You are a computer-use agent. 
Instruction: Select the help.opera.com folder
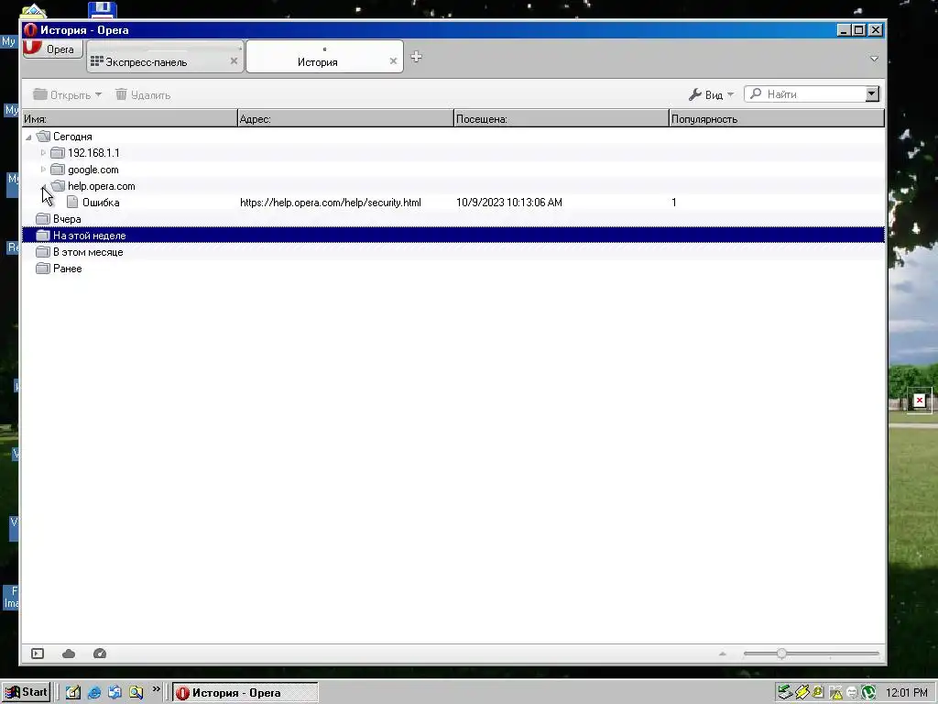[x=101, y=186]
